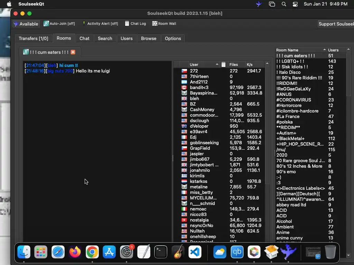Switch to the Options tab
Image resolution: width=354 pixels, height=265 pixels.
pos(173,38)
